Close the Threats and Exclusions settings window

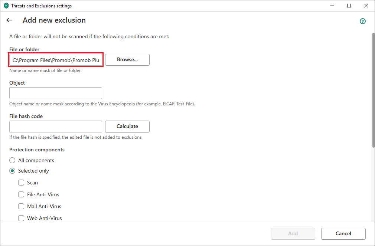pos(366,6)
